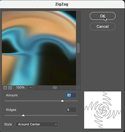125x132 pixels.
Task: Click the zoom in plus icon
Action: point(10,88)
